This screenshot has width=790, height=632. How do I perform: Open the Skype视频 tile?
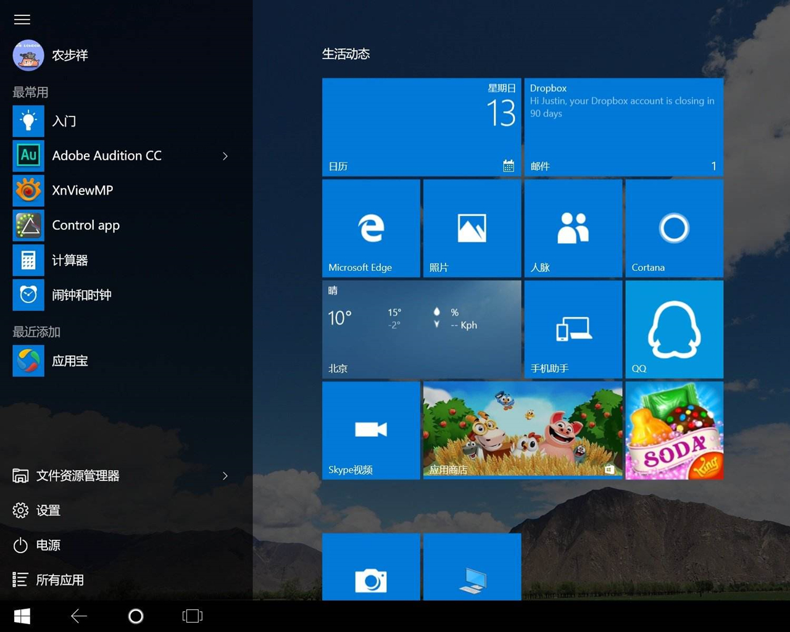point(371,430)
